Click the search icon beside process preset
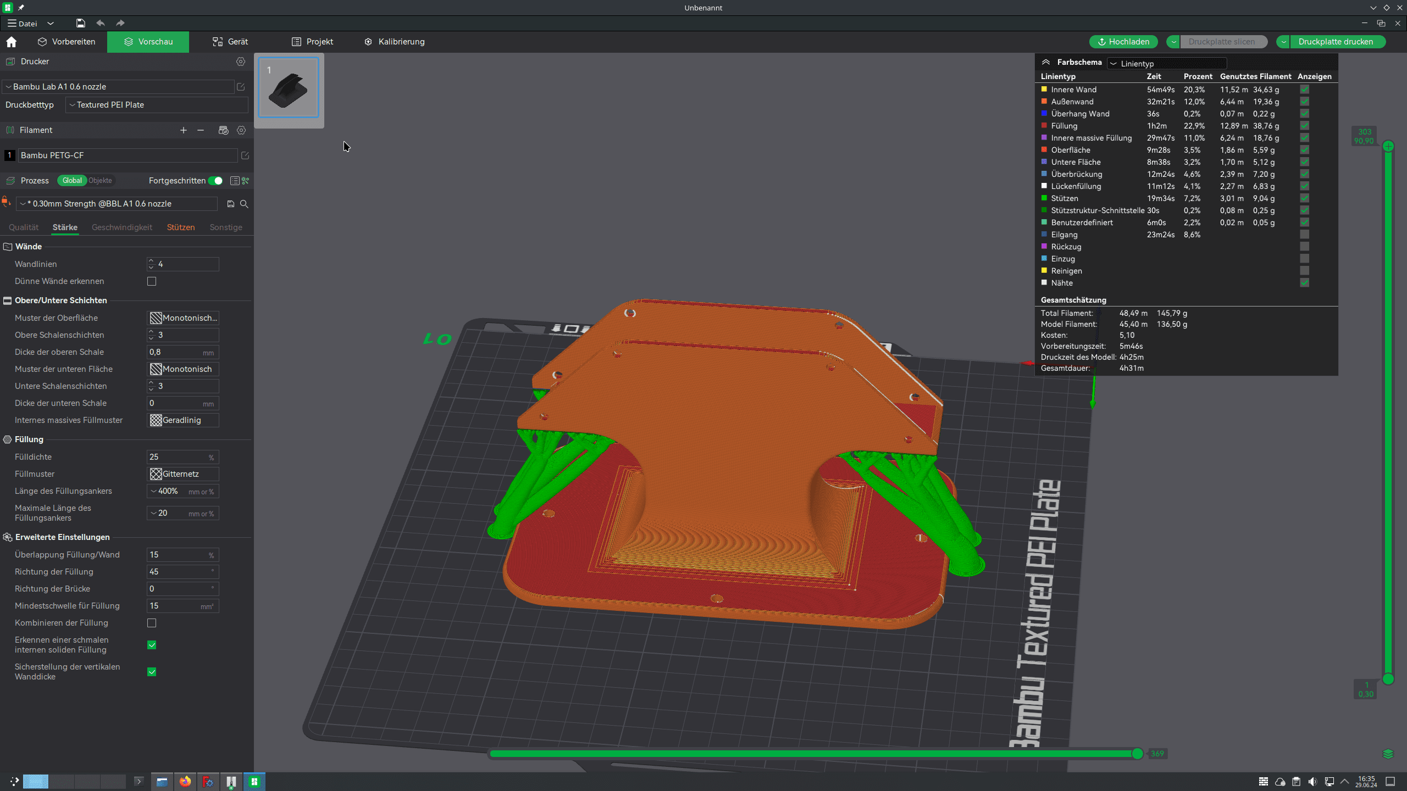Screen dimensions: 1407x791 tap(245, 204)
